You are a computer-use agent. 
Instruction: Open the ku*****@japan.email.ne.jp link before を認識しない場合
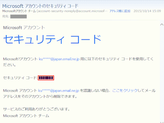point(58,91)
